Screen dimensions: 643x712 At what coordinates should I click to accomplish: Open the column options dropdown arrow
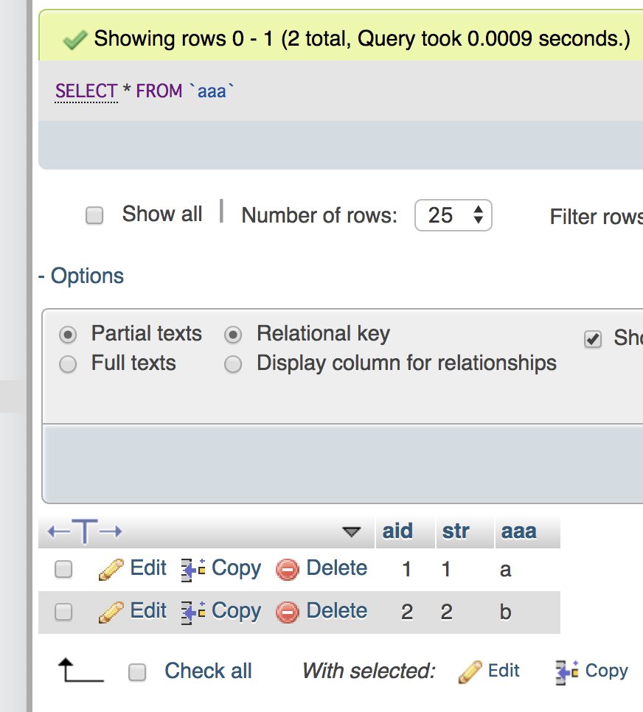point(352,531)
